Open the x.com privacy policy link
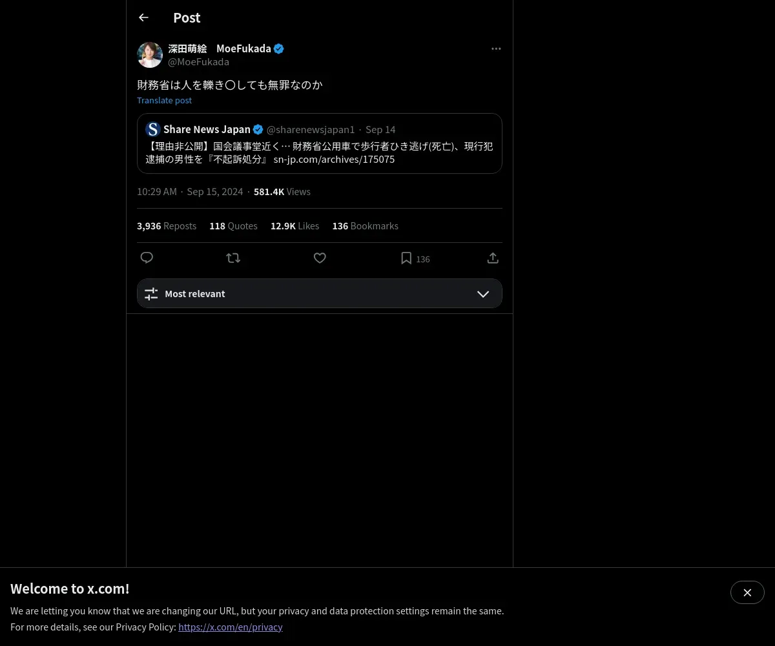 coord(231,627)
